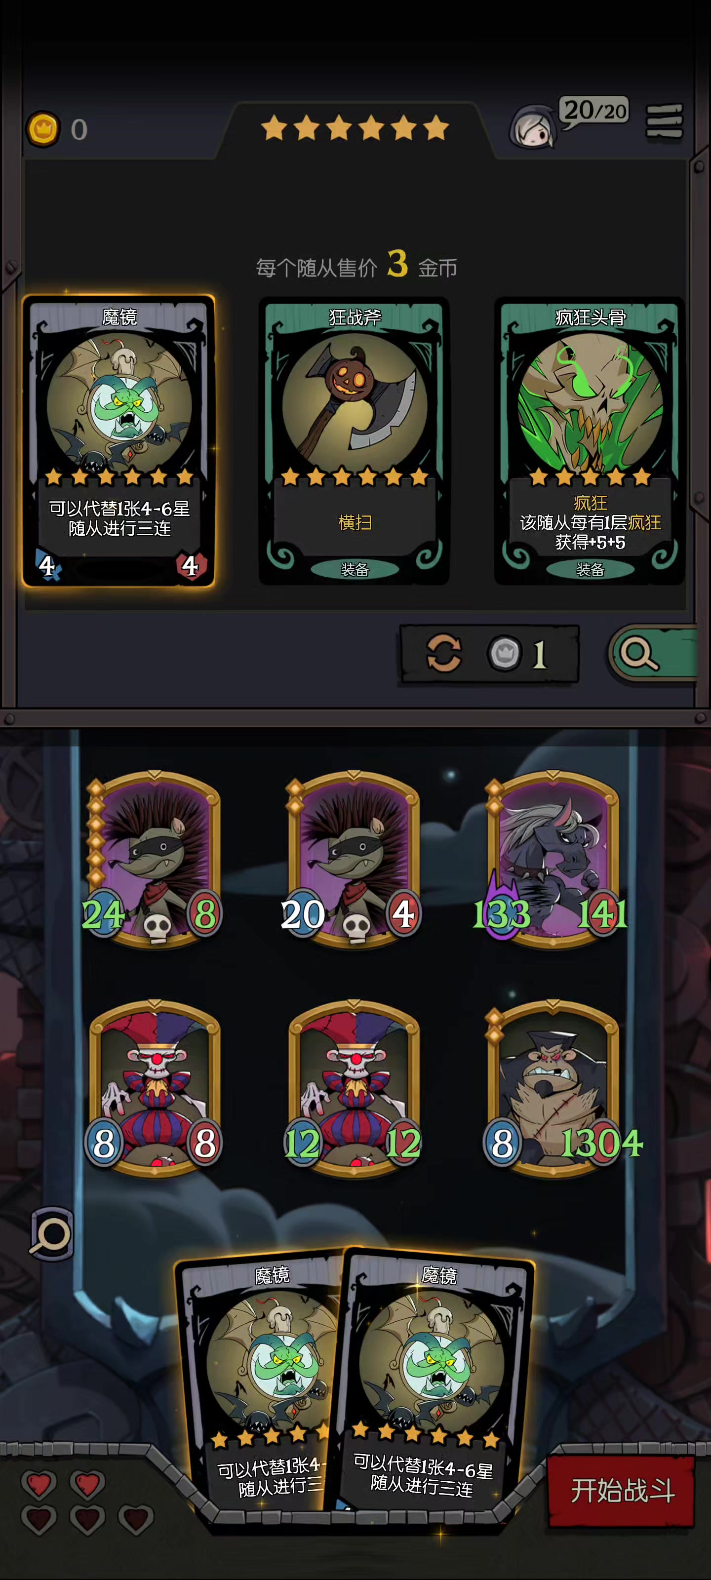This screenshot has height=1580, width=711.
Task: Click the player avatar portrait
Action: coord(532,127)
